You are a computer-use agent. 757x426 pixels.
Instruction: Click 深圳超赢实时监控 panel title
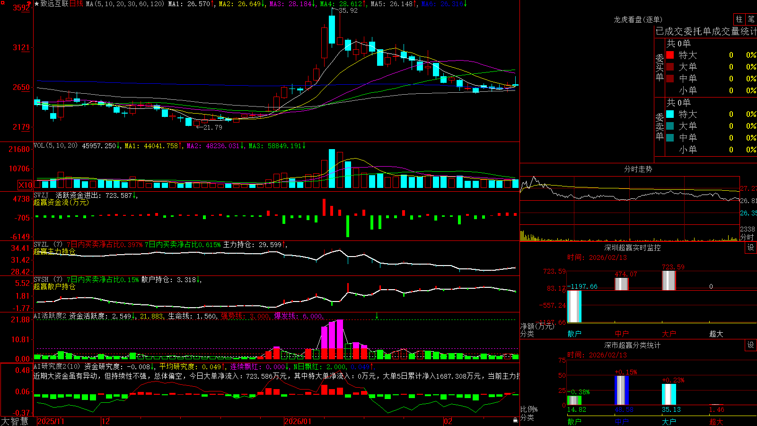pyautogui.click(x=633, y=248)
